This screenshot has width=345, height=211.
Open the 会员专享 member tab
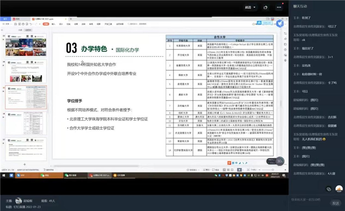[x=120, y=24]
